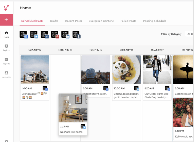Open the Reports section
This screenshot has height=142, width=194.
coord(6,61)
